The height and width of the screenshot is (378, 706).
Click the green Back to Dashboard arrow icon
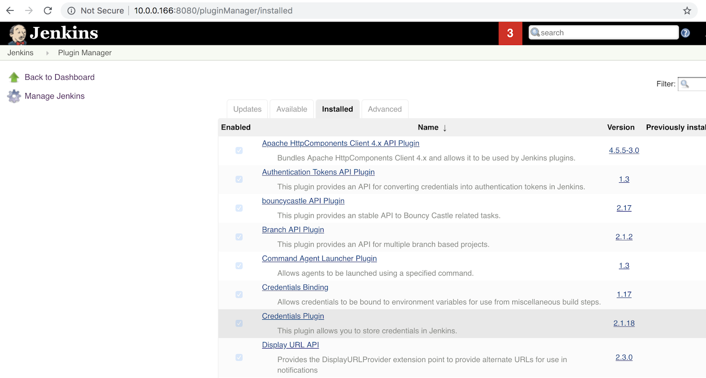click(14, 78)
